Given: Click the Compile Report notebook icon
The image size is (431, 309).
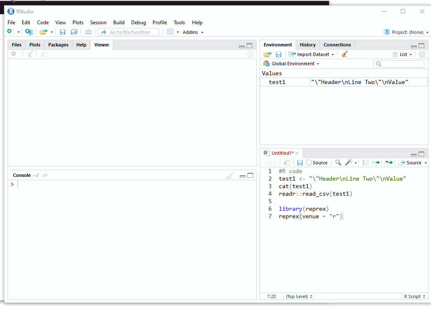Looking at the screenshot, I should click(365, 163).
